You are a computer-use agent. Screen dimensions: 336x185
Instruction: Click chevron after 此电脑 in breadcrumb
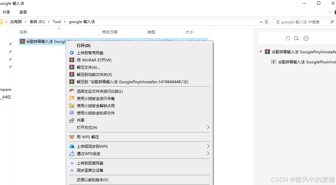26,22
